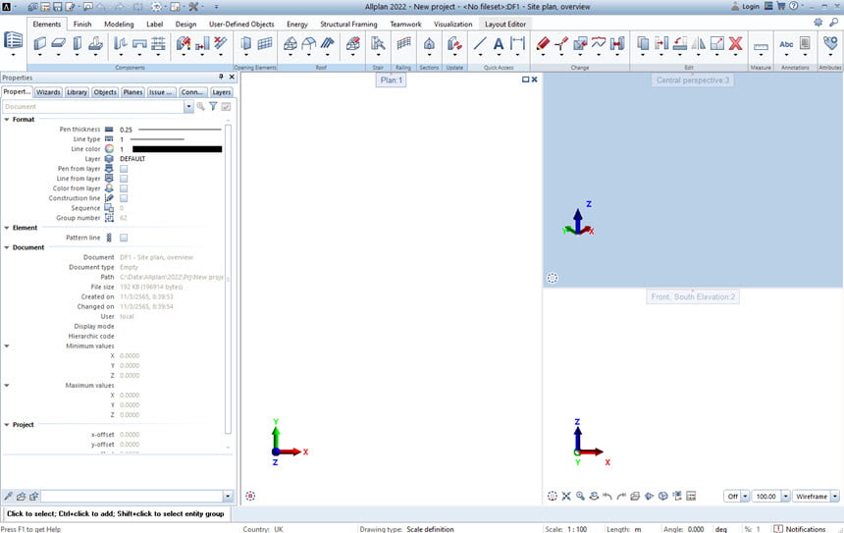The image size is (844, 533).
Task: Toggle the Color from layer checkbox
Action: [124, 188]
